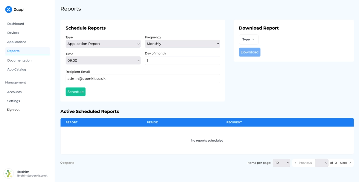Screen dimensions: 359x182
Task: Open the Documentation page
Action: [x=19, y=60]
